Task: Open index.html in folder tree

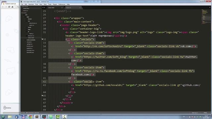Action: (31, 38)
